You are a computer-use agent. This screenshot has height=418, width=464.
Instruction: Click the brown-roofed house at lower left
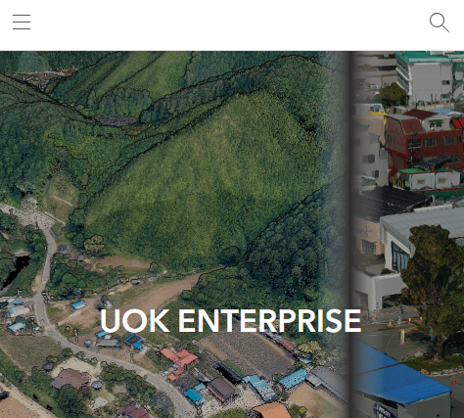[71, 380]
